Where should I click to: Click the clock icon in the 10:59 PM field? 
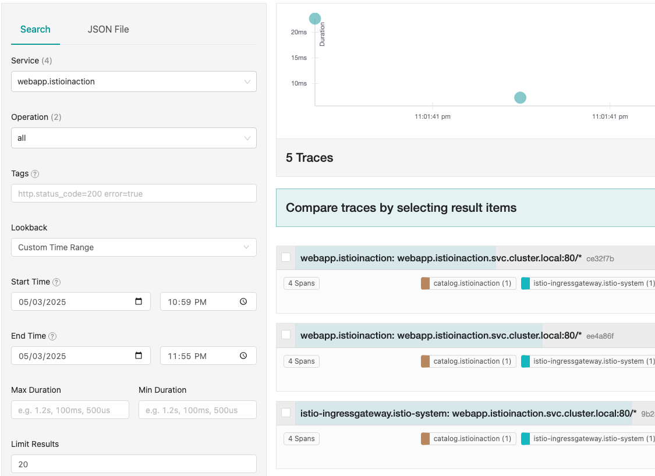[x=243, y=301]
